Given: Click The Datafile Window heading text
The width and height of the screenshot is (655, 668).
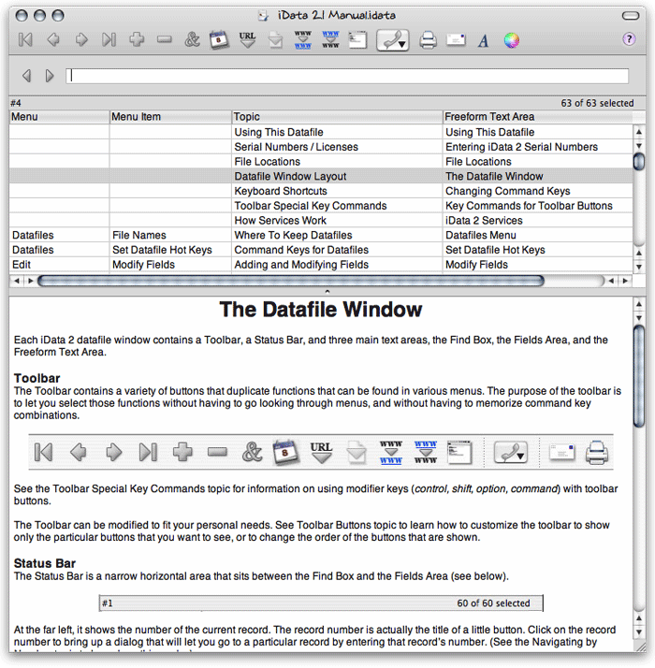Looking at the screenshot, I should click(x=320, y=310).
